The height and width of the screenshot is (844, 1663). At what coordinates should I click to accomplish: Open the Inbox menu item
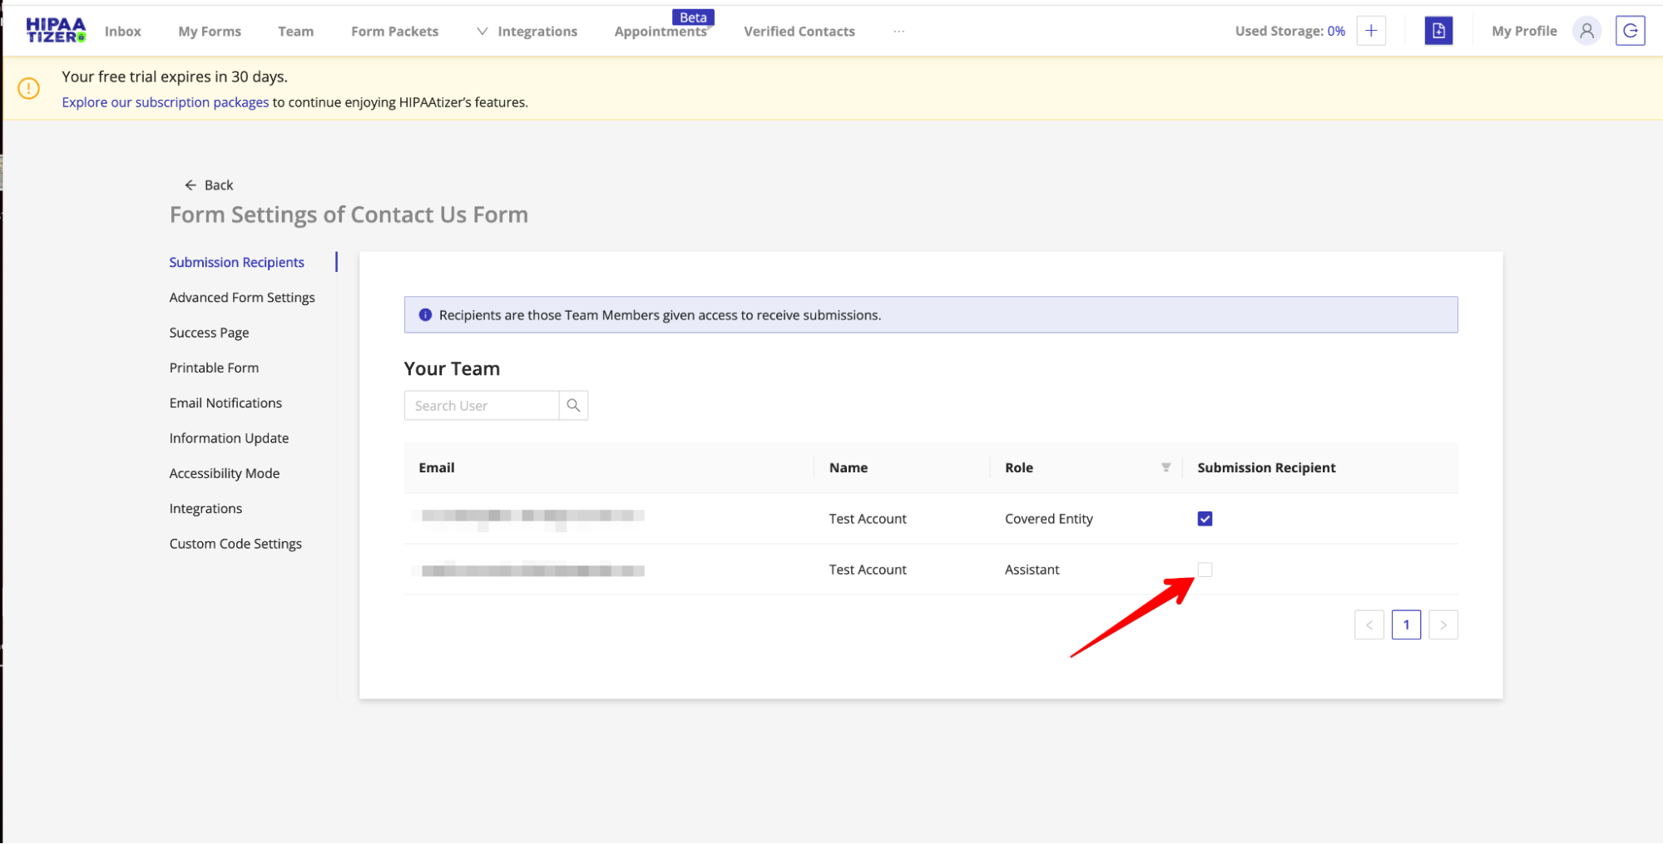(x=123, y=32)
